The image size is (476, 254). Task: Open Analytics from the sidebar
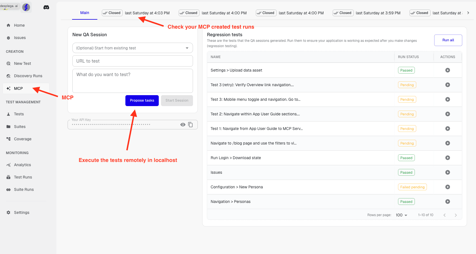(x=22, y=165)
